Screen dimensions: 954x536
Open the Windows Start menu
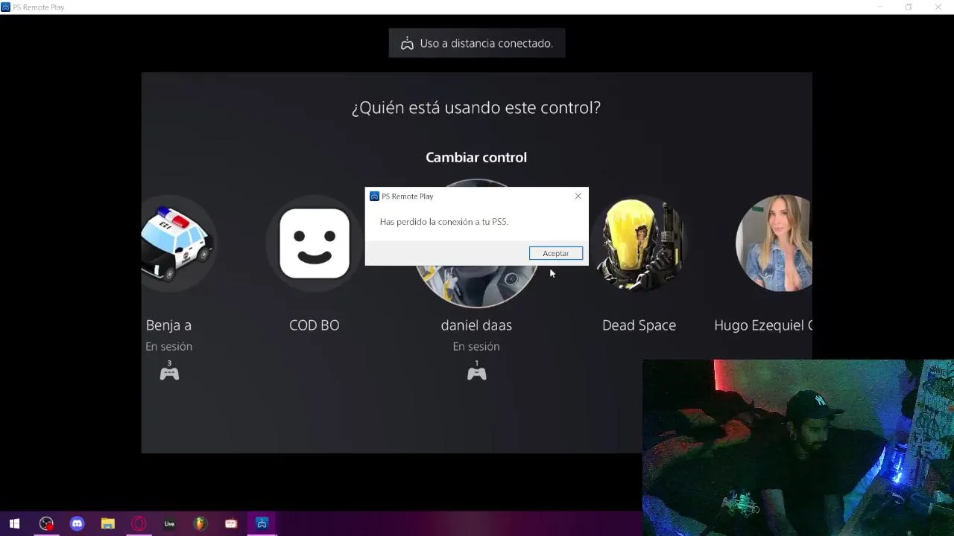click(14, 523)
